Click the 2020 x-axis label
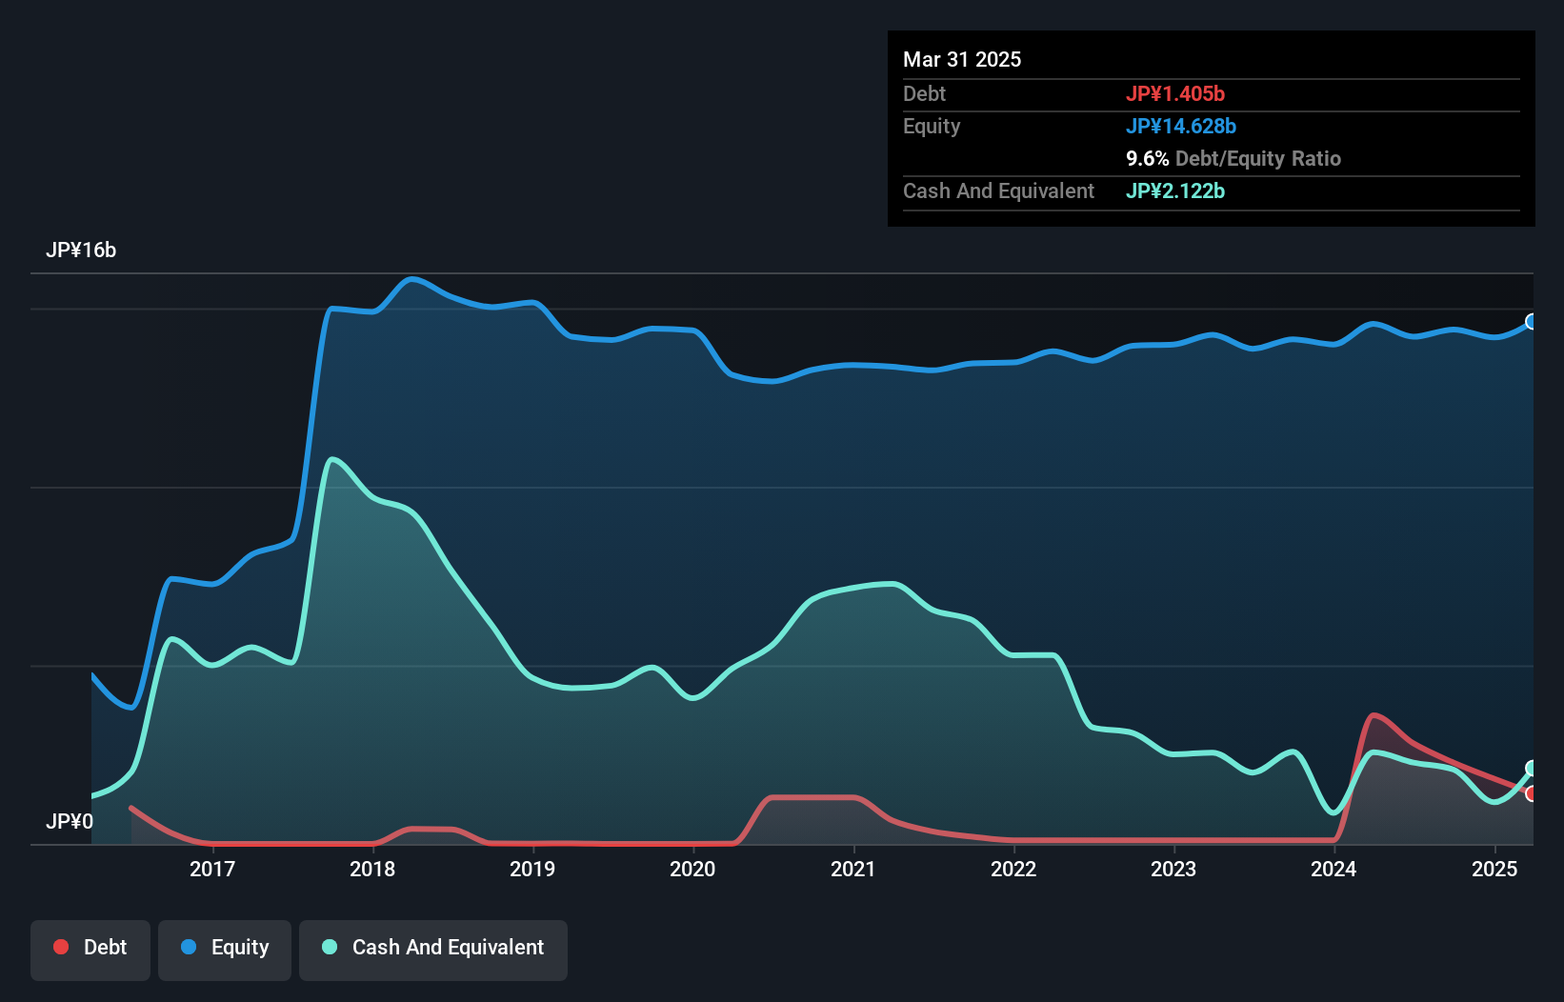This screenshot has height=1002, width=1564. tap(692, 869)
